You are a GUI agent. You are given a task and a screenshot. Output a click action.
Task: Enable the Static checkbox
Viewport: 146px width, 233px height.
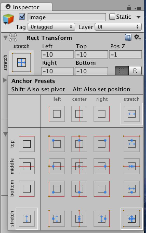112,17
